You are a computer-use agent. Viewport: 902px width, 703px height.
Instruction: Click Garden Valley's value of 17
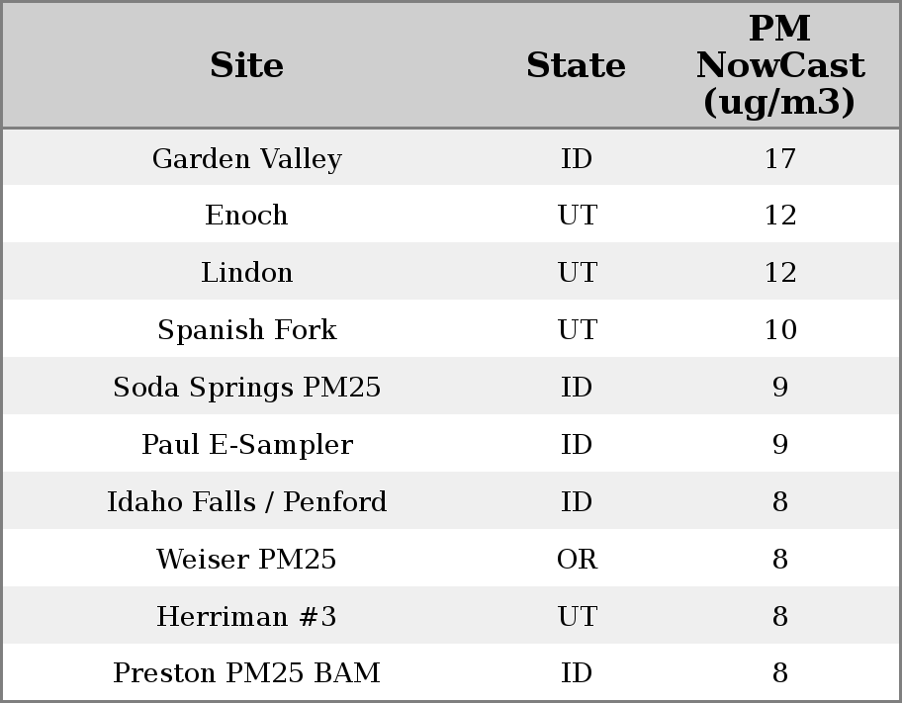point(779,158)
